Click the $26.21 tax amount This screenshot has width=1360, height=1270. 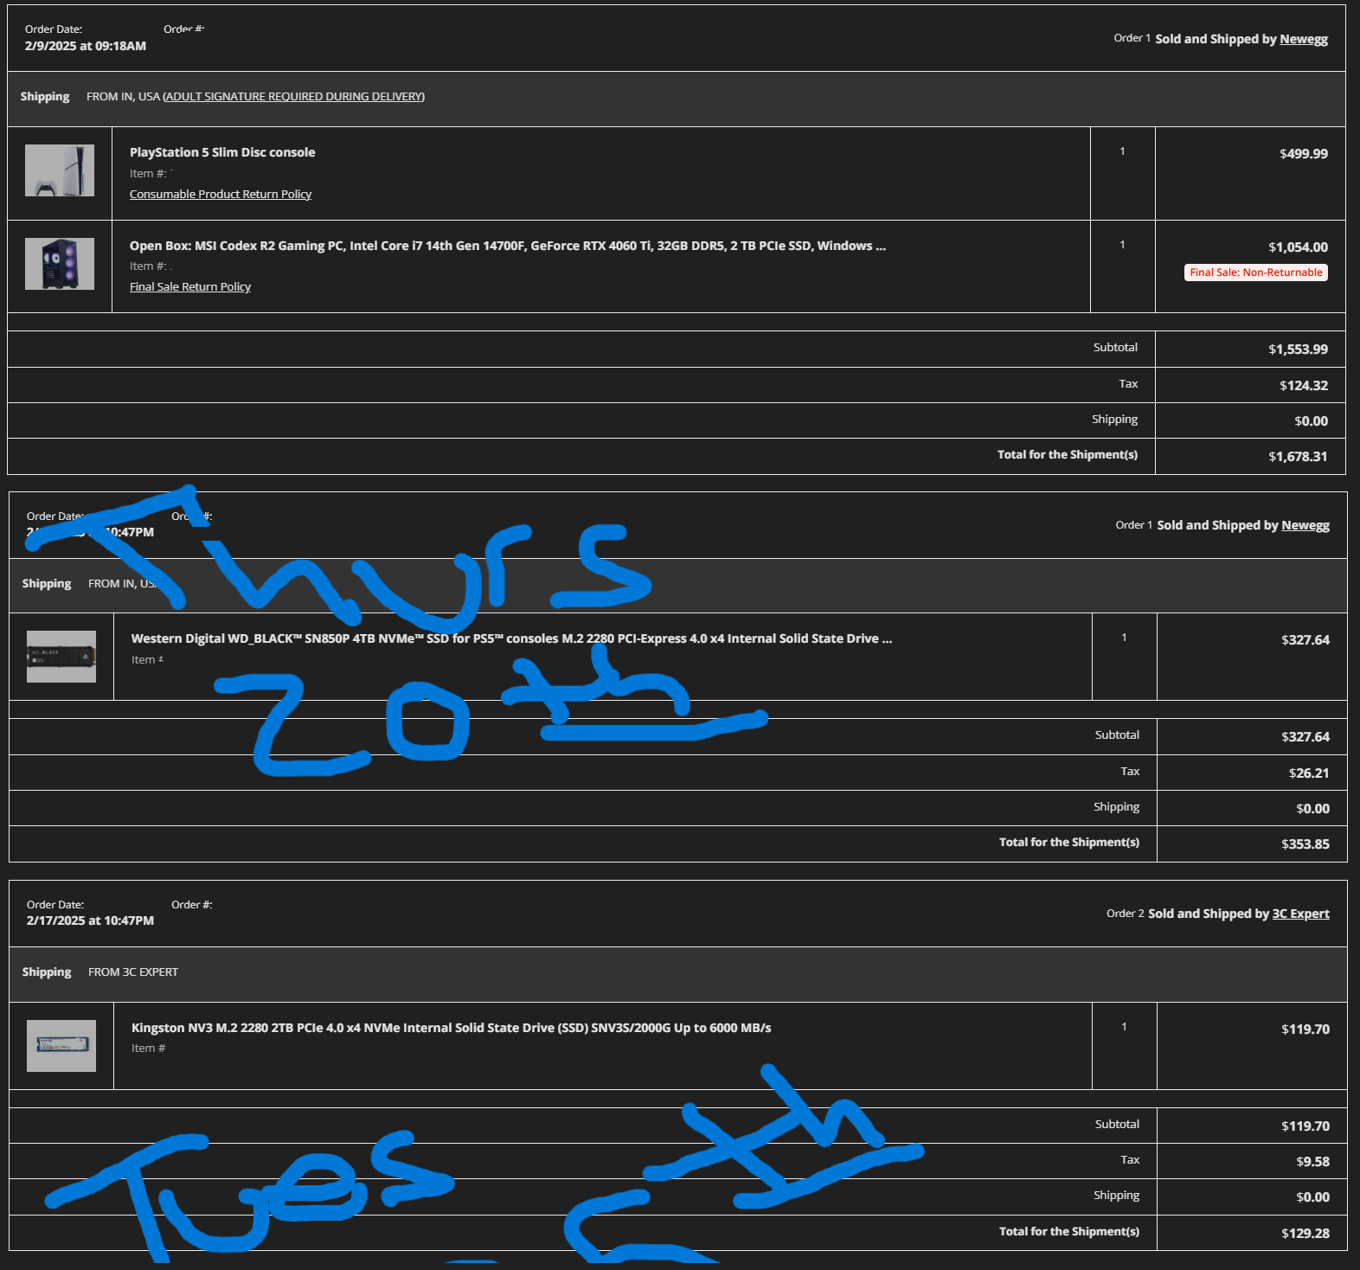[x=1309, y=773]
